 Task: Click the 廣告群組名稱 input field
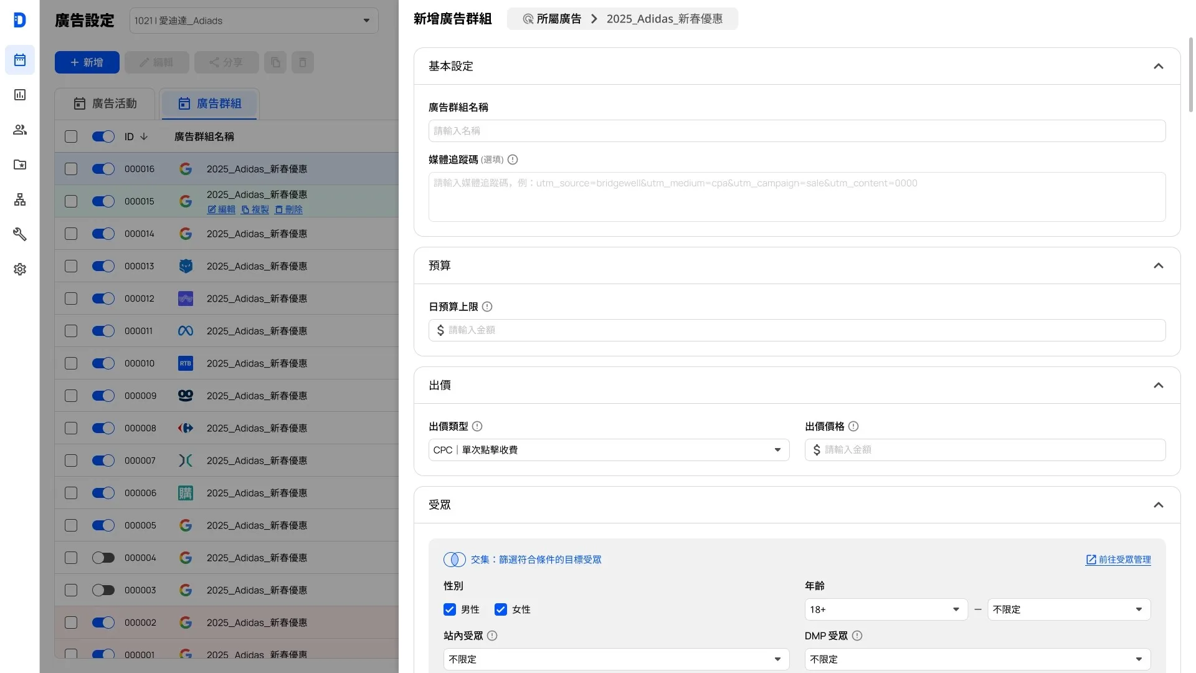[x=797, y=131]
